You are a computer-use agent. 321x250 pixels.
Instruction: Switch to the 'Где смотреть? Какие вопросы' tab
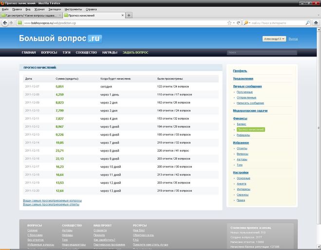(x=31, y=16)
